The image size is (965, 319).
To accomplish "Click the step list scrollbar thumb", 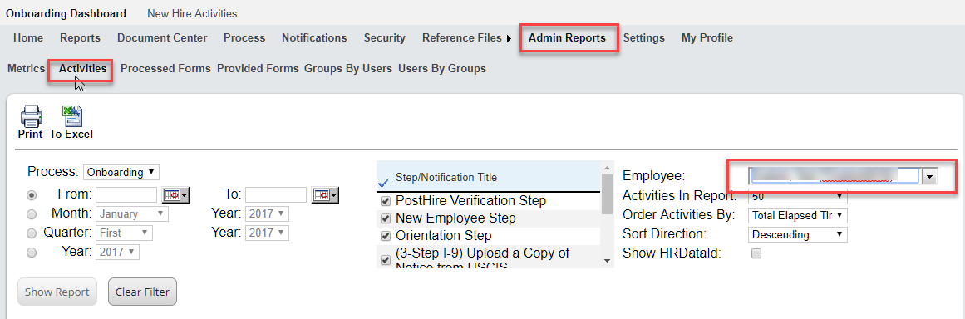I will coord(607,194).
